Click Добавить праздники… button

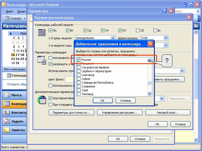169,79
